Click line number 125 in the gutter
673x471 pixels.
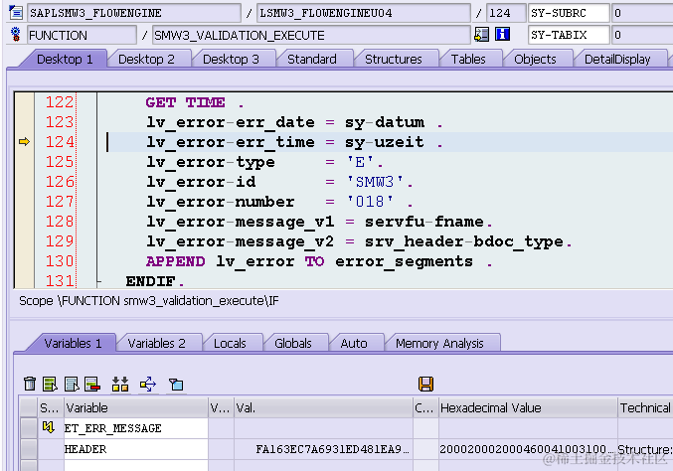pos(60,162)
